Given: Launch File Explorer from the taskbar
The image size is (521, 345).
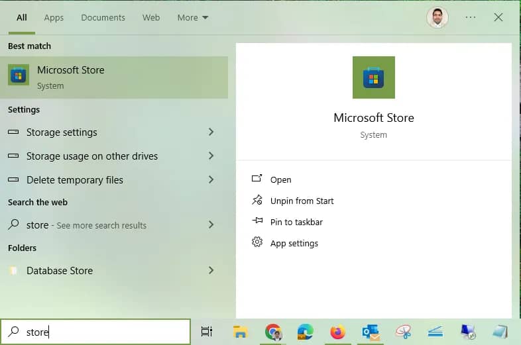Looking at the screenshot, I should [240, 332].
